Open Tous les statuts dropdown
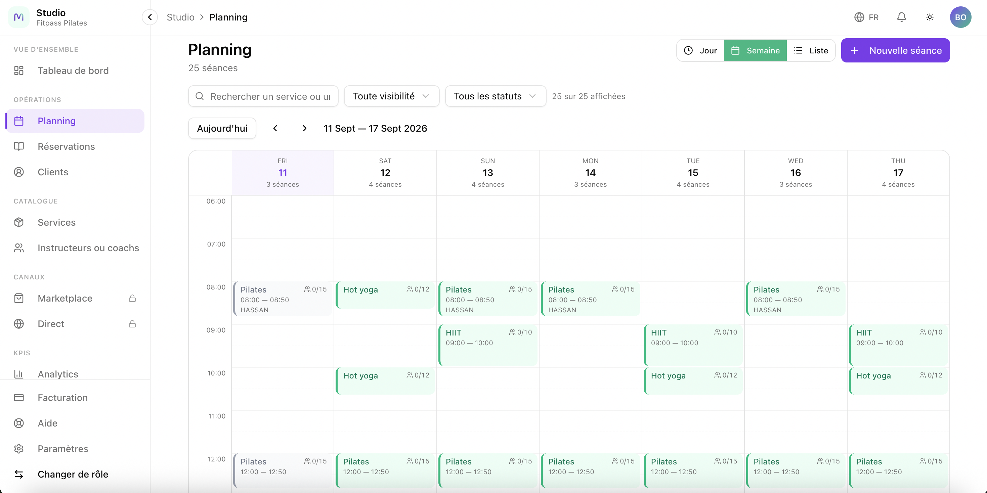This screenshot has height=493, width=987. (496, 96)
